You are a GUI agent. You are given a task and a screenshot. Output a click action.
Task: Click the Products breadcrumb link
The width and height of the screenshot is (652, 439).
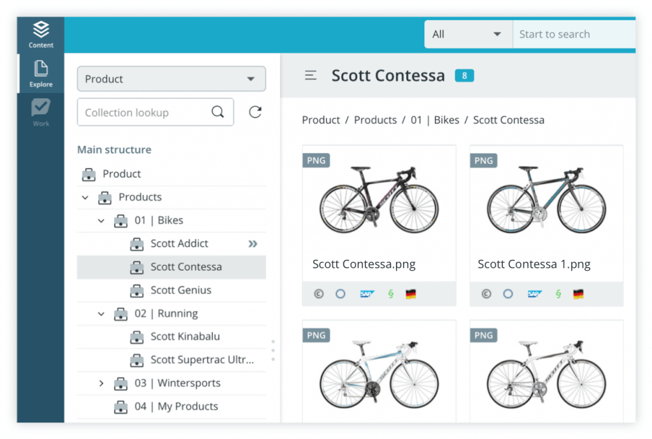point(375,120)
